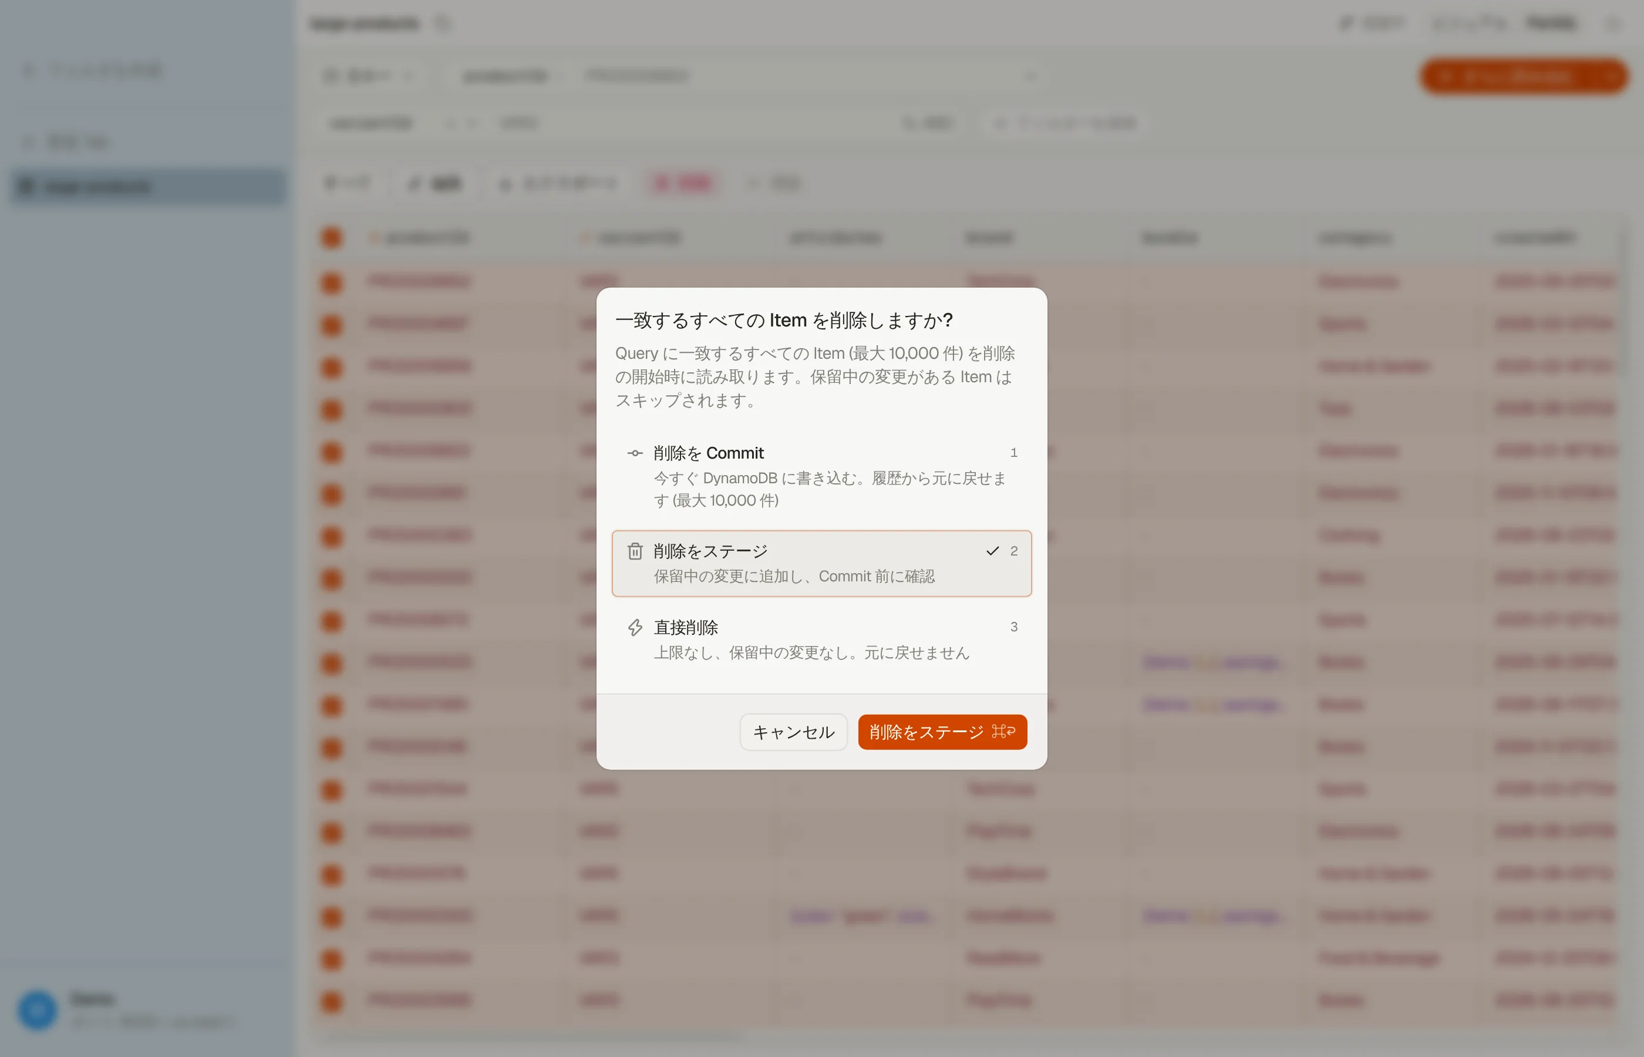
Task: Click the checkmark icon on the staged option
Action: tap(992, 551)
